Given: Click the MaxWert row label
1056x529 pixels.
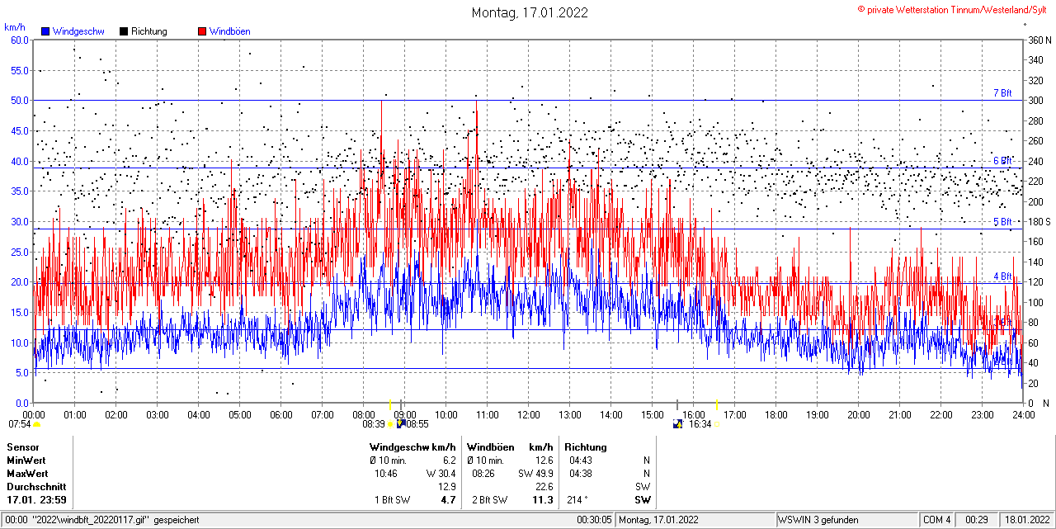Looking at the screenshot, I should pyautogui.click(x=27, y=474).
